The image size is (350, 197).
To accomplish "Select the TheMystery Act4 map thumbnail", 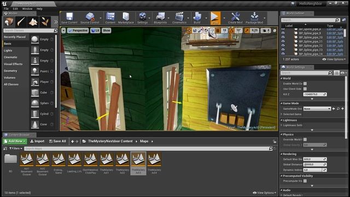I will (x=154, y=164).
